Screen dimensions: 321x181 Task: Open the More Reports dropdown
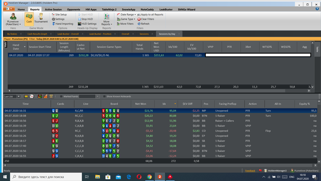click(107, 19)
